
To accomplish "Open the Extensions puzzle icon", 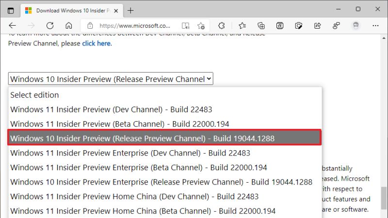I will tap(222, 26).
